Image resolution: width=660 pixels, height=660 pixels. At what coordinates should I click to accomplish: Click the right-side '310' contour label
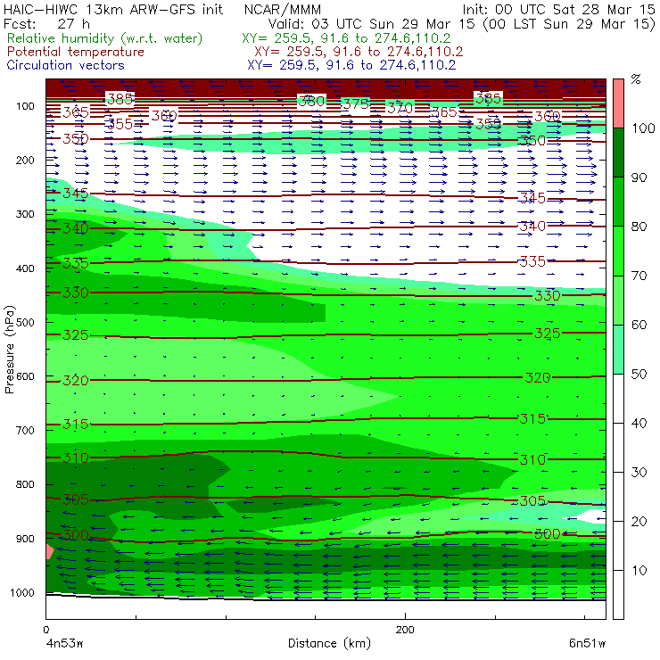point(532,459)
